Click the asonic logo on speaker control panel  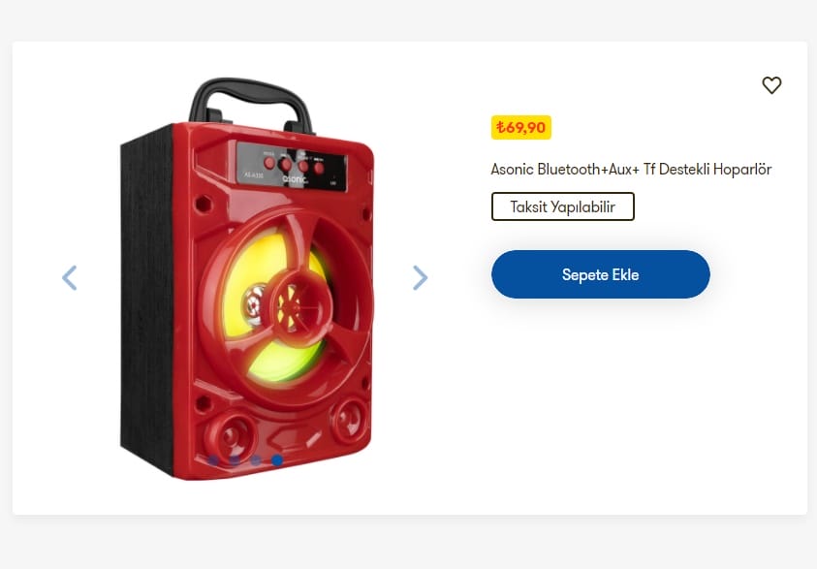pyautogui.click(x=295, y=179)
